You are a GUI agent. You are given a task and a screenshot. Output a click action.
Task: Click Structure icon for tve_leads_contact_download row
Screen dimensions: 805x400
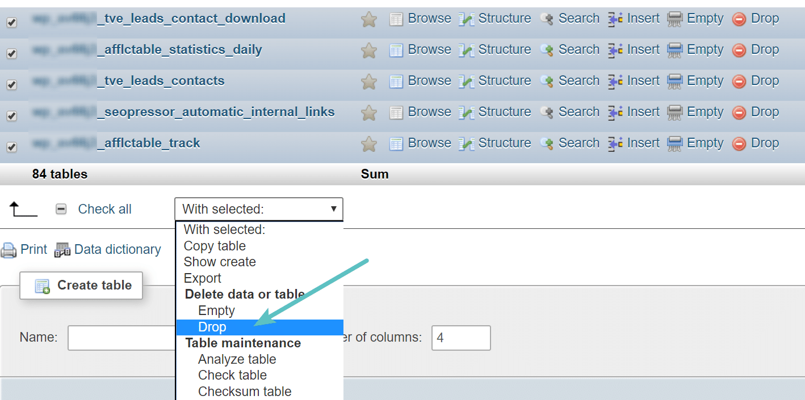point(466,19)
